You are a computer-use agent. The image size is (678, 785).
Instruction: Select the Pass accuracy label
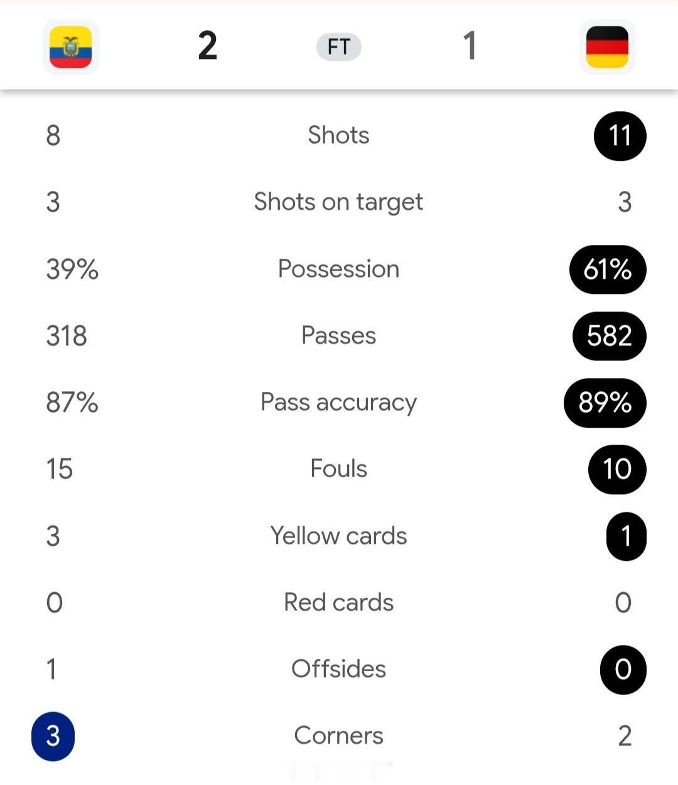pyautogui.click(x=339, y=403)
